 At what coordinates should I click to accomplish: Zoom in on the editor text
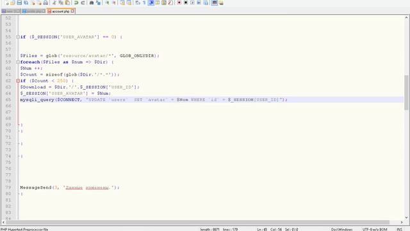[107, 3]
